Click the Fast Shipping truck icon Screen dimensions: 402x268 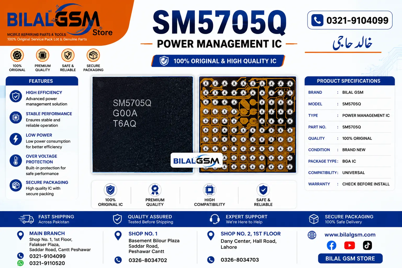26,219
